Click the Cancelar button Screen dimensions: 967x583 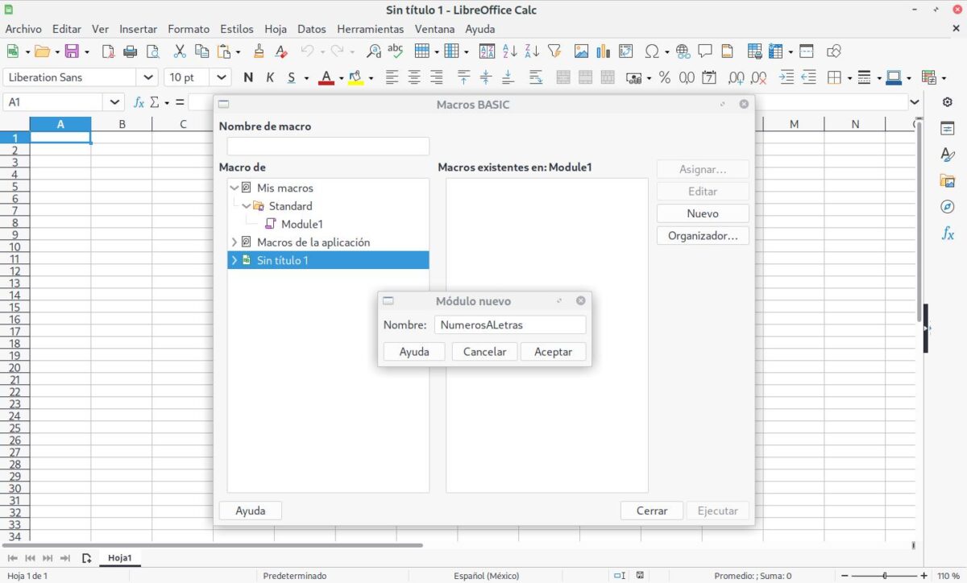point(484,352)
